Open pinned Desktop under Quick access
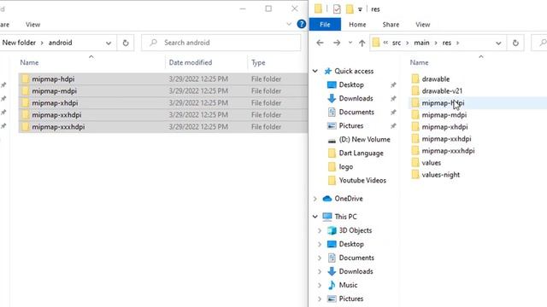Viewport: 547px width, 307px height. click(x=351, y=84)
